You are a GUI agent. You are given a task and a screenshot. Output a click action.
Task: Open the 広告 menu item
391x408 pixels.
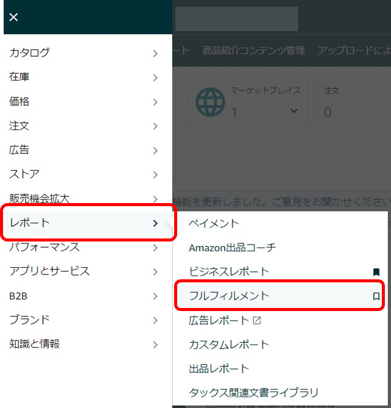point(19,150)
